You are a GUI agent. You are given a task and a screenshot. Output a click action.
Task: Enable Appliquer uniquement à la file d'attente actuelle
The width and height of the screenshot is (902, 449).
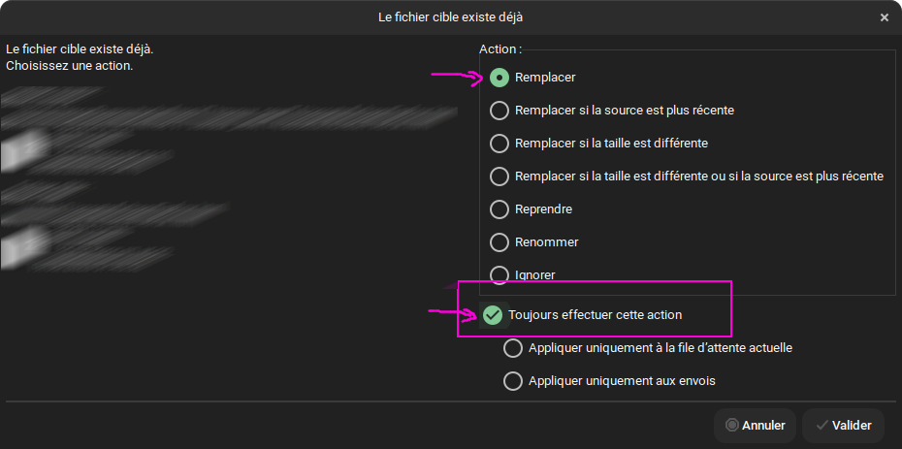tap(513, 348)
